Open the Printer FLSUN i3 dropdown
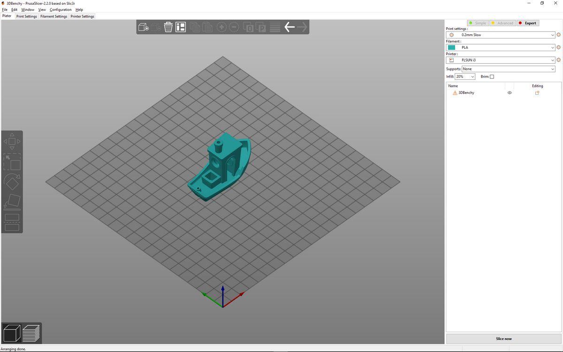The image size is (563, 352). pos(501,60)
